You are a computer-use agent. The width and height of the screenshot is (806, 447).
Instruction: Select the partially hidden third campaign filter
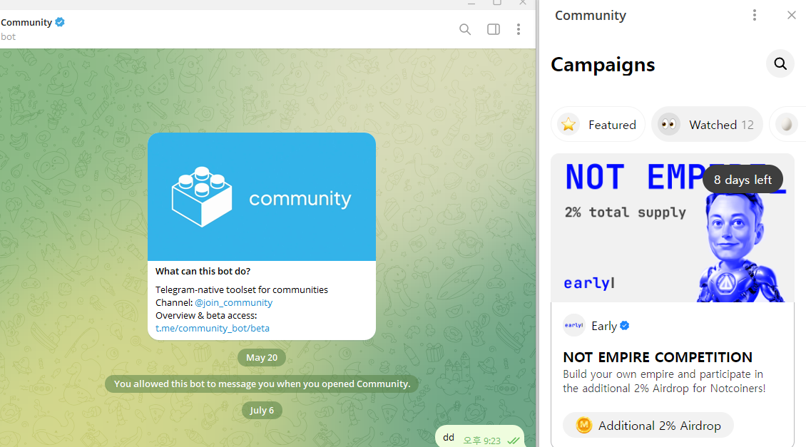tap(787, 124)
